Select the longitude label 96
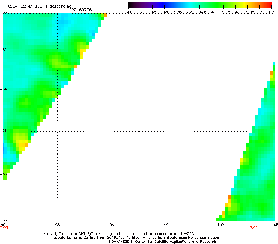Viewport: 278px width, 244px height. pyautogui.click(x=112, y=225)
